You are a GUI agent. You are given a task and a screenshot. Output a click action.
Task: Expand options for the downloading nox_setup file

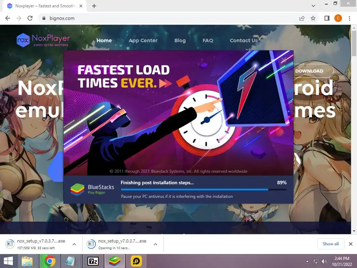tap(74, 244)
